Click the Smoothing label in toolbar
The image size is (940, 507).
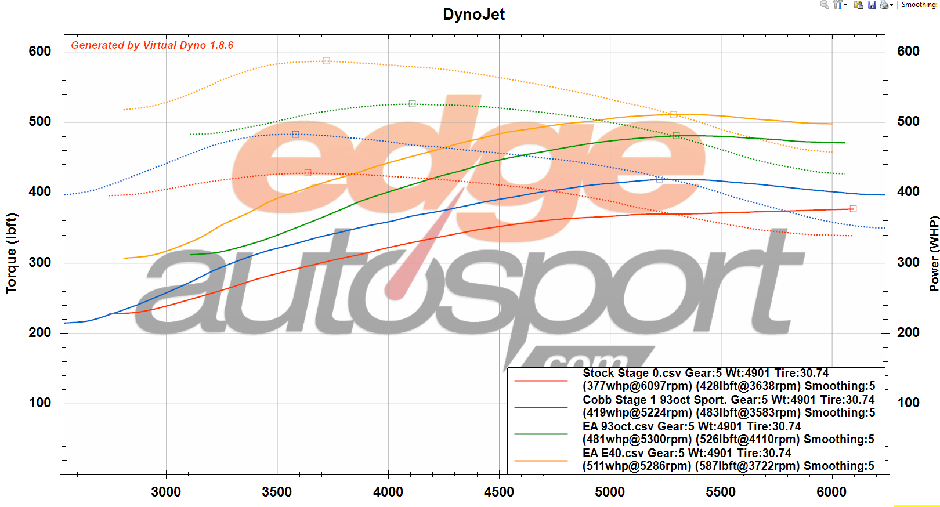pos(919,5)
